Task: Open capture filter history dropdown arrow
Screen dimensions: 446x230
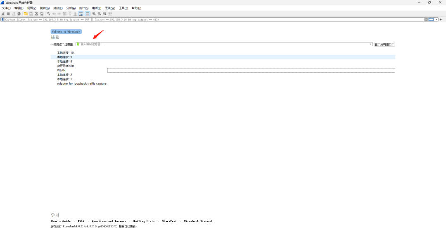Action: pos(370,44)
